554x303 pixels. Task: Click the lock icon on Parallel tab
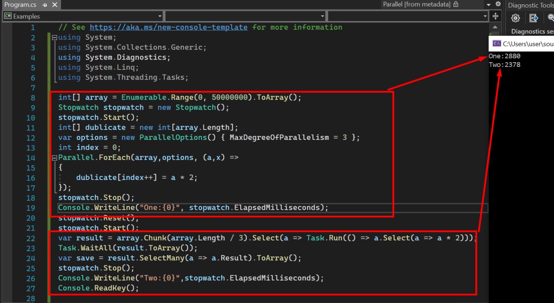click(455, 4)
